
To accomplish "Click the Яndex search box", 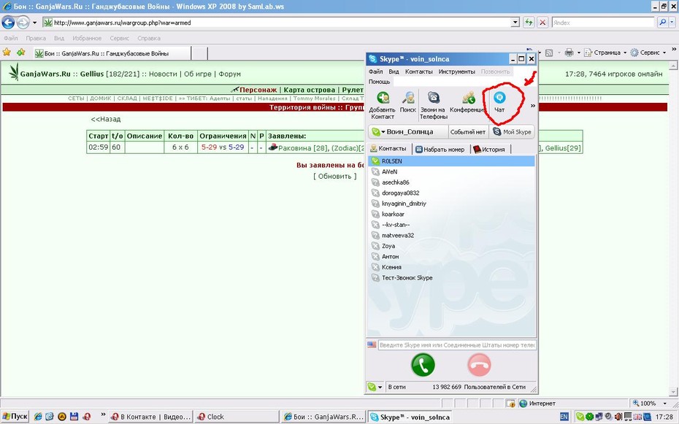I will [x=603, y=23].
